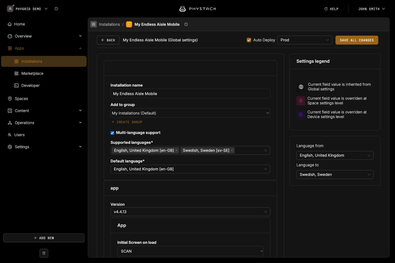Viewport: 395px width, 263px height.
Task: Remove English, United Kingdom [en-GB] language tag
Action: (177, 150)
